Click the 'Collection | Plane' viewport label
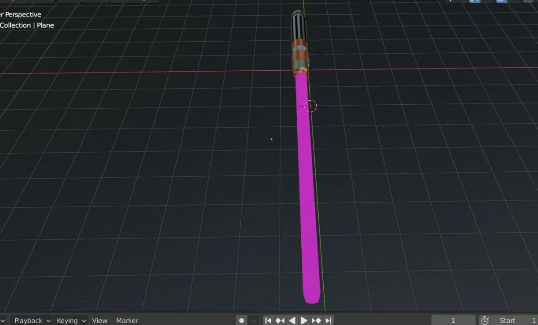Screen dimensions: 538x325 point(27,25)
